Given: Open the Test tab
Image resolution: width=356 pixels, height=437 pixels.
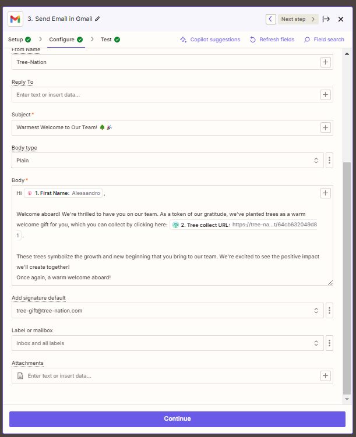Looking at the screenshot, I should tap(110, 40).
